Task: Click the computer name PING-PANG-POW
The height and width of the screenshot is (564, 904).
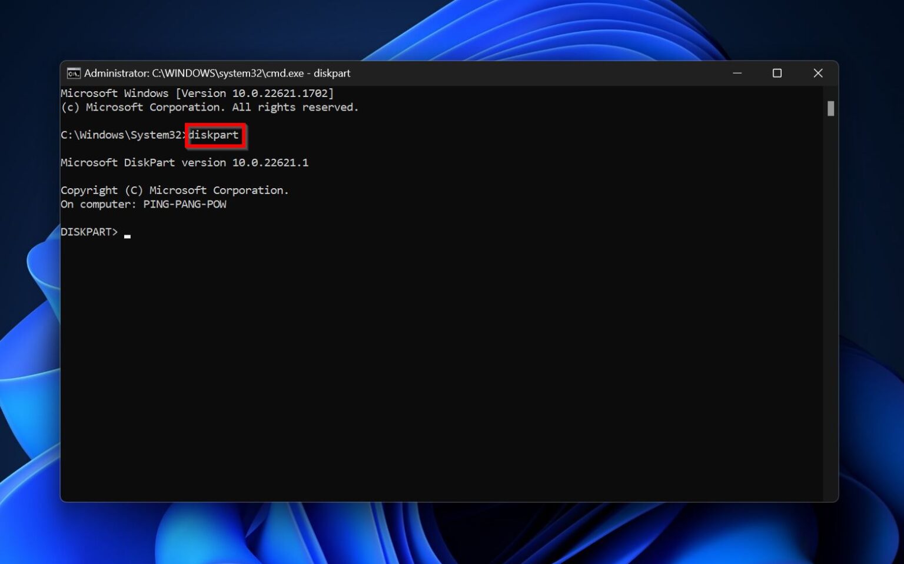Action: pyautogui.click(x=184, y=205)
